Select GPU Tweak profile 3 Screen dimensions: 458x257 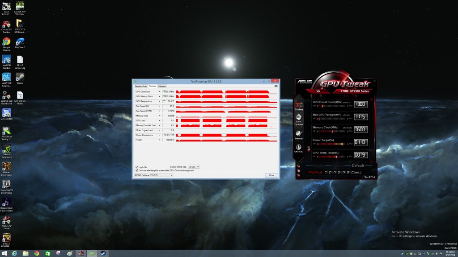(335, 173)
